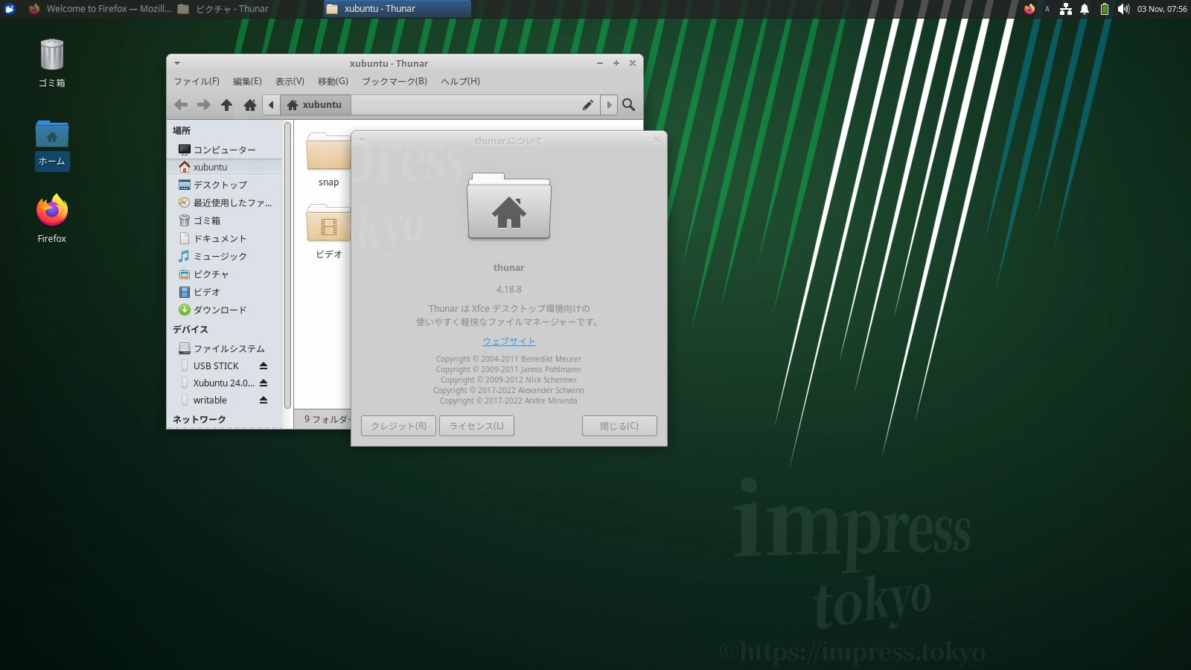1191x670 pixels.
Task: Eject the writable volume
Action: [x=264, y=400]
